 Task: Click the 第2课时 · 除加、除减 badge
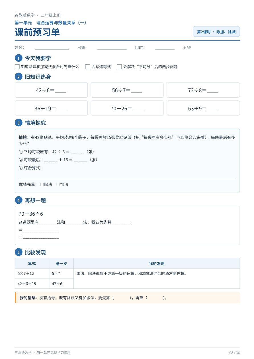click(x=216, y=32)
